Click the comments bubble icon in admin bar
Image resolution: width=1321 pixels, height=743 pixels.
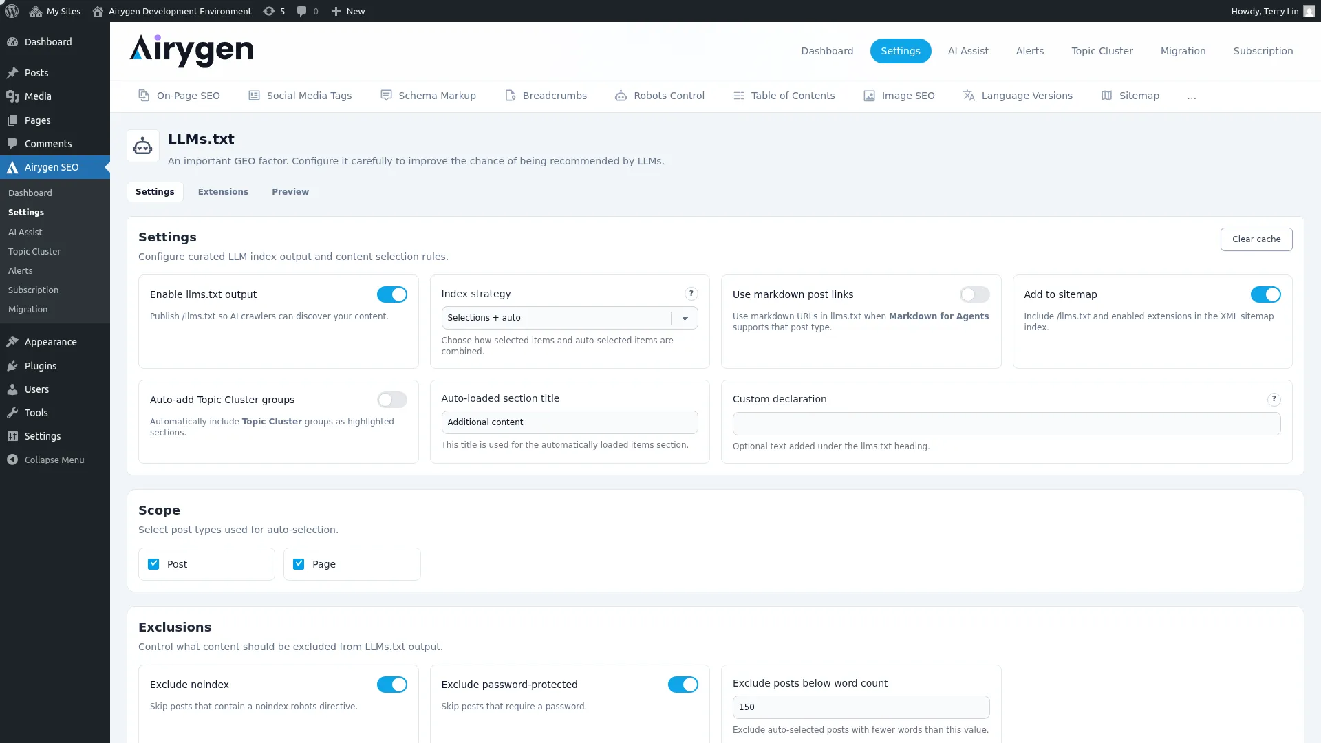[301, 11]
